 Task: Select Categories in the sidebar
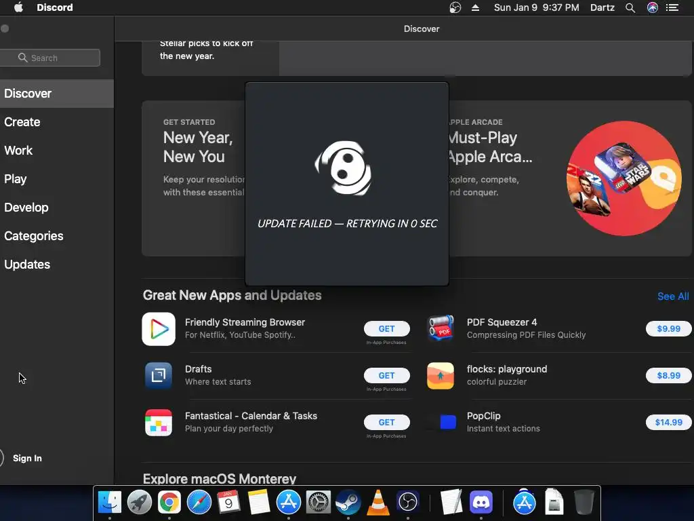[57, 235]
